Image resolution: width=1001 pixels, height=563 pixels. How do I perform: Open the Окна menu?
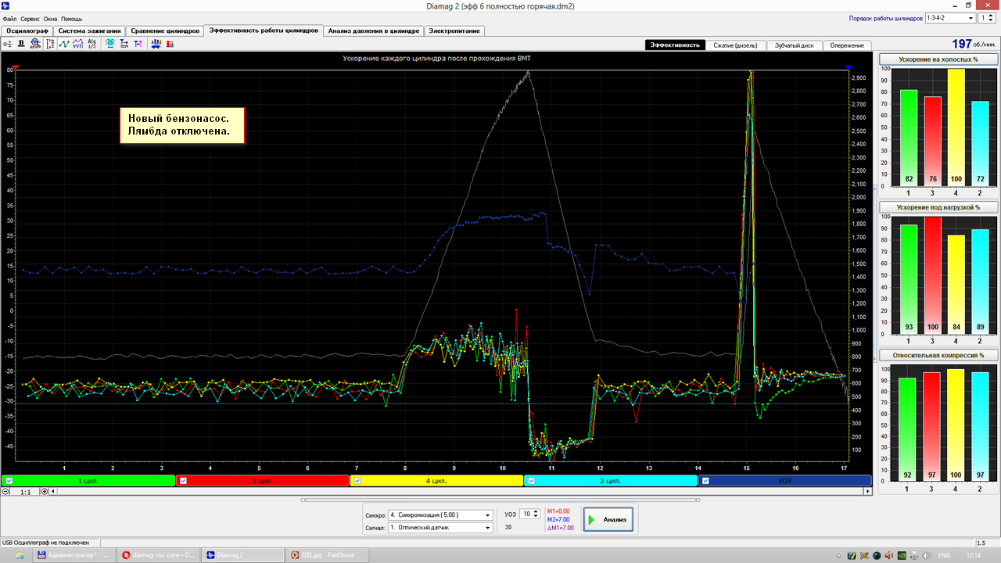pos(50,18)
